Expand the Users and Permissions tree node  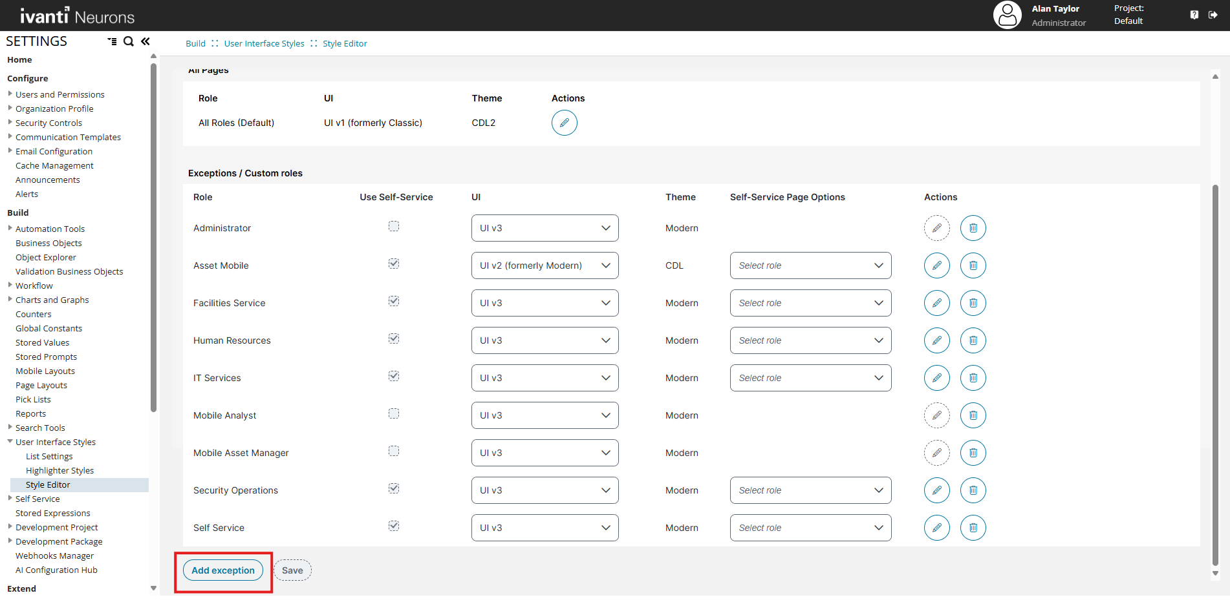click(x=10, y=94)
